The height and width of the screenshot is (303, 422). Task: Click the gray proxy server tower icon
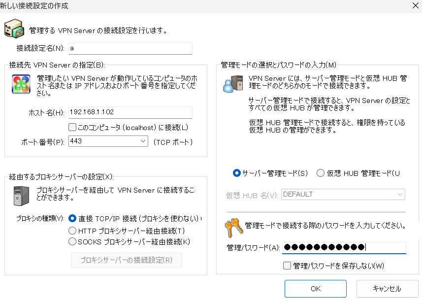pyautogui.click(x=21, y=196)
